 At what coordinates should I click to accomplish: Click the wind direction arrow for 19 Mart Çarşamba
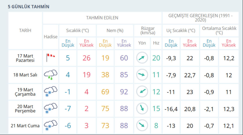pos(142,91)
